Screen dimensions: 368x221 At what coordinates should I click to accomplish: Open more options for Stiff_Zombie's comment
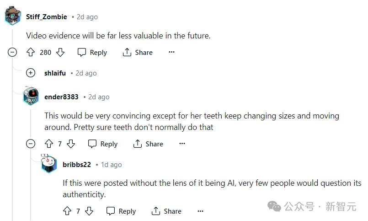(172, 52)
